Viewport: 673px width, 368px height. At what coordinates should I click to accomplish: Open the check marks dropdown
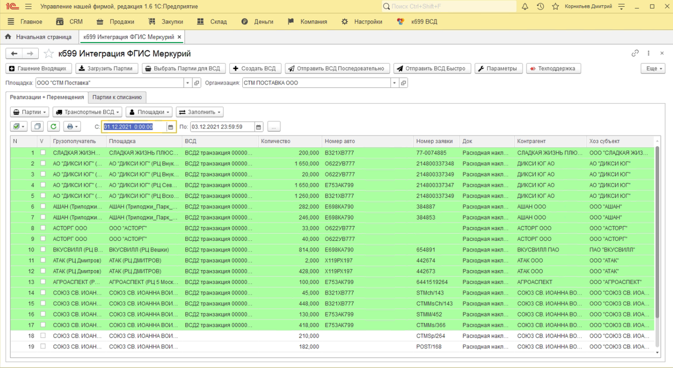19,127
